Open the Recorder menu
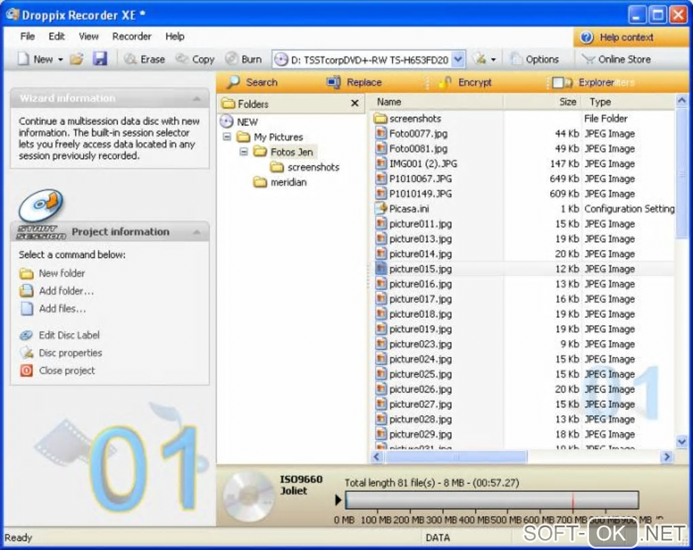Image resolution: width=693 pixels, height=550 pixels. tap(131, 37)
